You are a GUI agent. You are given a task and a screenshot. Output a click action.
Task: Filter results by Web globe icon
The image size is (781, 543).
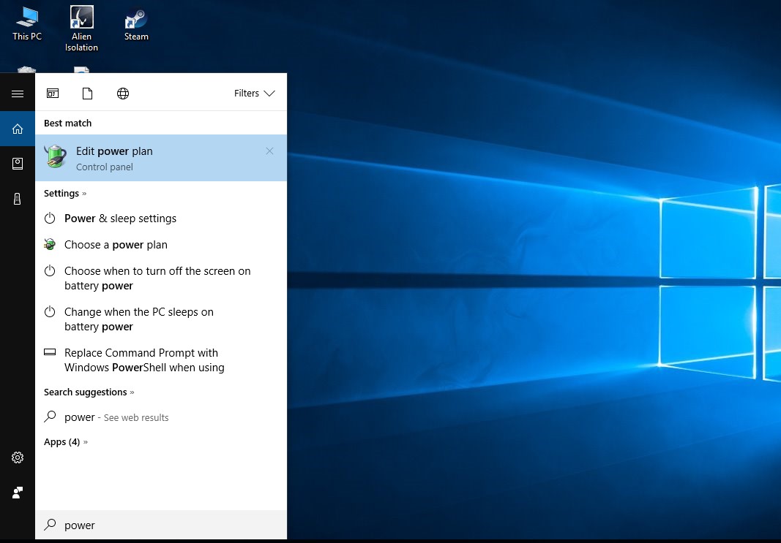point(123,93)
